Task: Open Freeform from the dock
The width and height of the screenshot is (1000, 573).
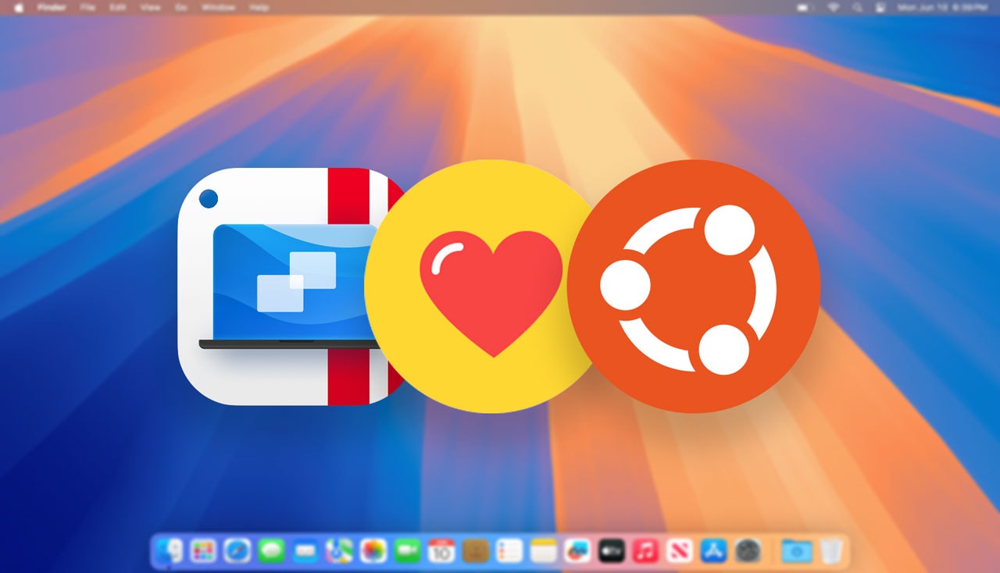Action: (577, 551)
